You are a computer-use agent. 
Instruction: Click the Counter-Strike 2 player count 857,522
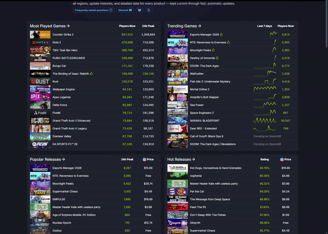(127, 34)
